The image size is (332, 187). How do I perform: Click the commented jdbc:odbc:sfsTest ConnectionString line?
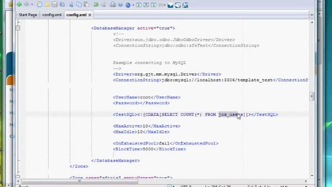(186, 45)
